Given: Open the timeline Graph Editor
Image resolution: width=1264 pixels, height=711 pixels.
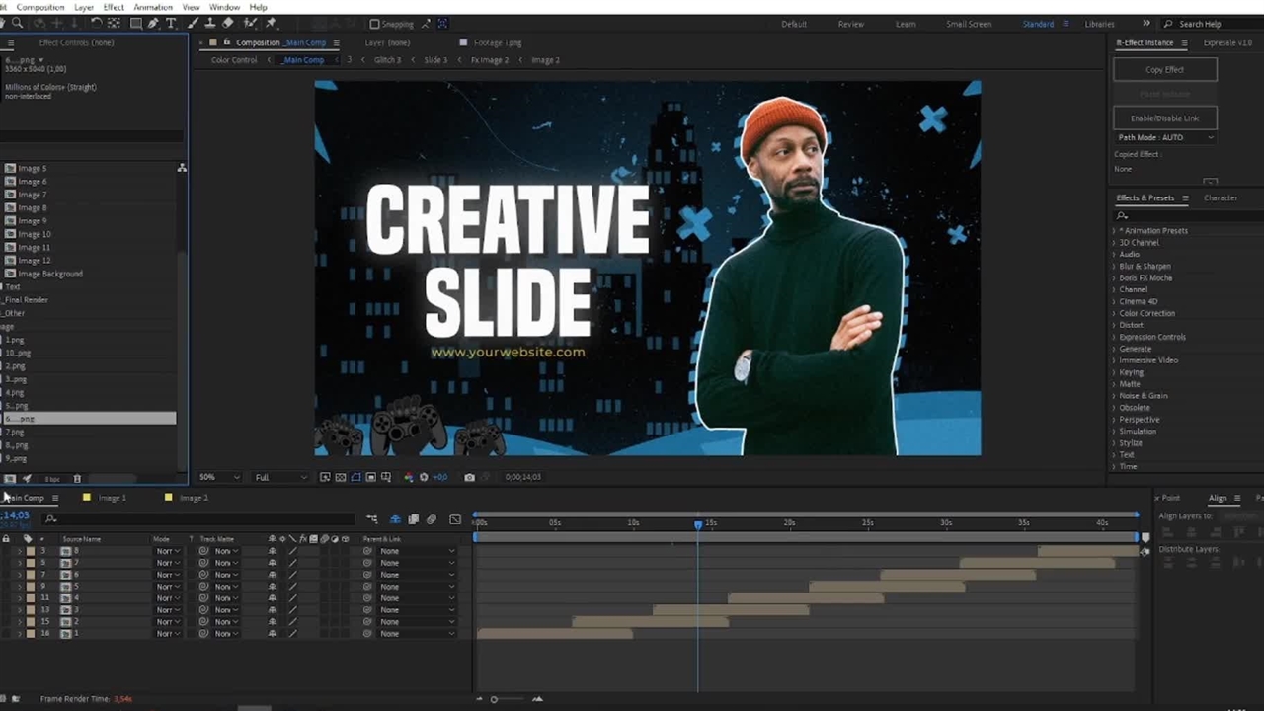Looking at the screenshot, I should coord(455,519).
